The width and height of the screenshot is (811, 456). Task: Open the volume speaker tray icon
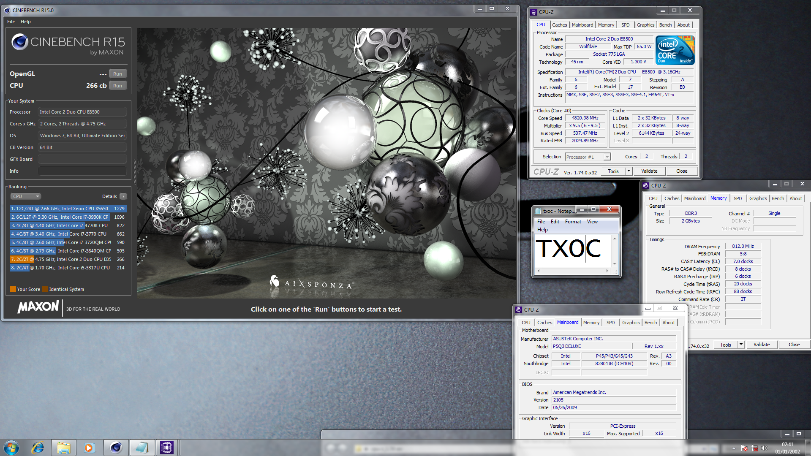point(764,448)
